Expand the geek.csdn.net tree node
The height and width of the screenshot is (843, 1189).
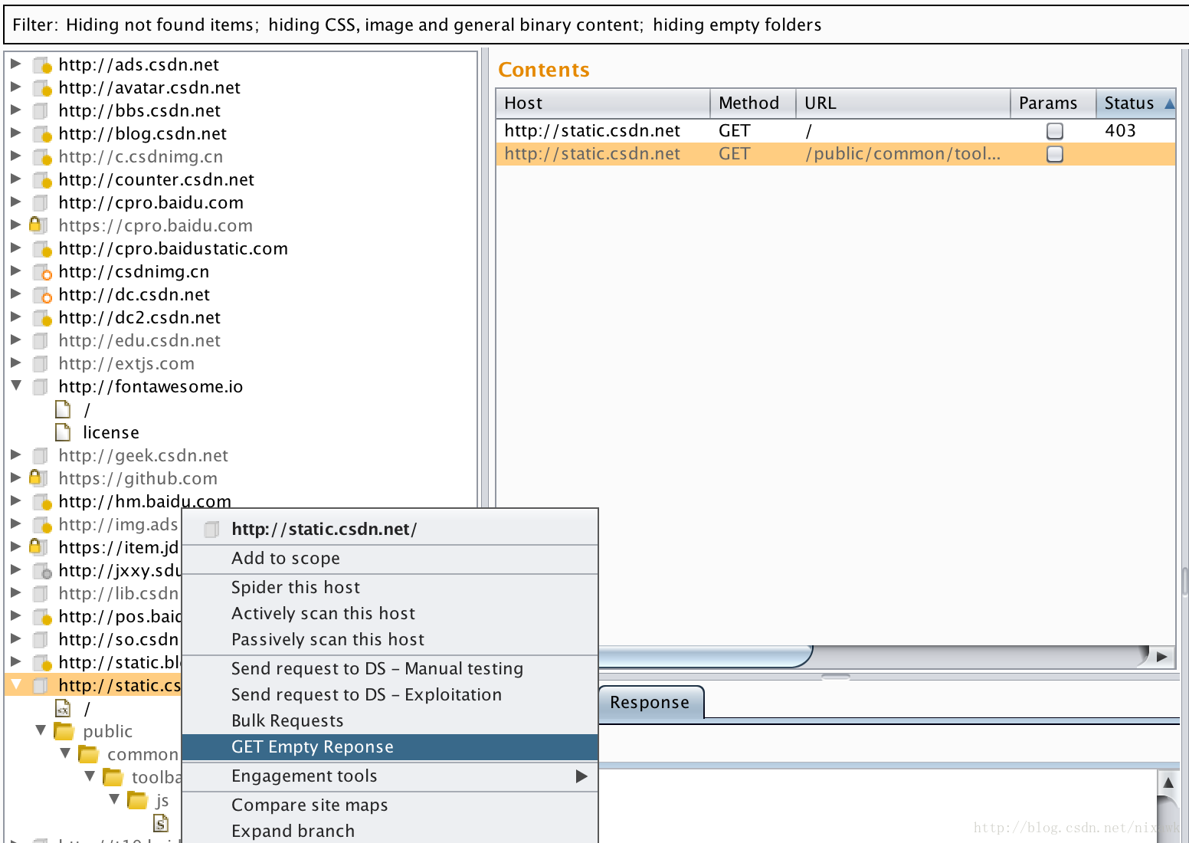pos(15,454)
